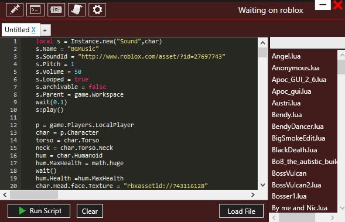This screenshot has width=345, height=222.
Task: Select BossVulcan2.lua in script list
Action: pyautogui.click(x=296, y=185)
